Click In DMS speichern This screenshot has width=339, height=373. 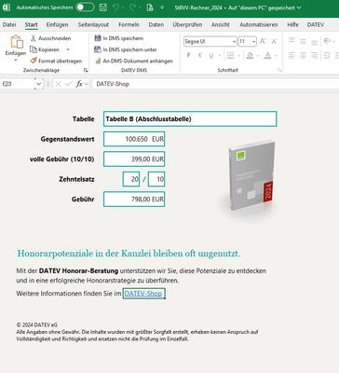[x=119, y=38]
